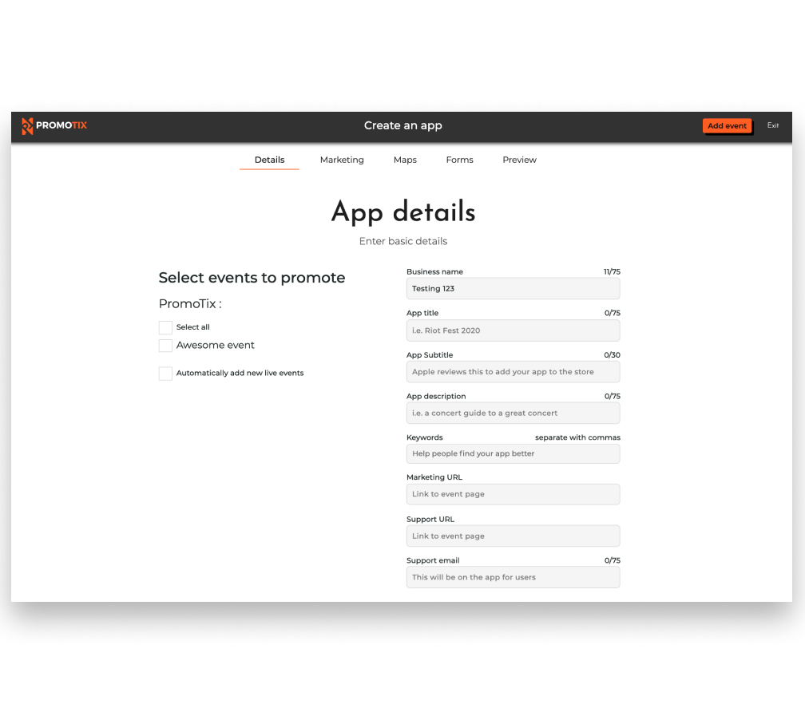The height and width of the screenshot is (712, 805).
Task: Click the 'Create an app' header title
Action: pyautogui.click(x=403, y=125)
